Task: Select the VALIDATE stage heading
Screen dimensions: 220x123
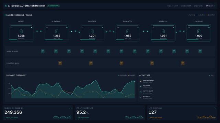Action: pyautogui.click(x=92, y=22)
